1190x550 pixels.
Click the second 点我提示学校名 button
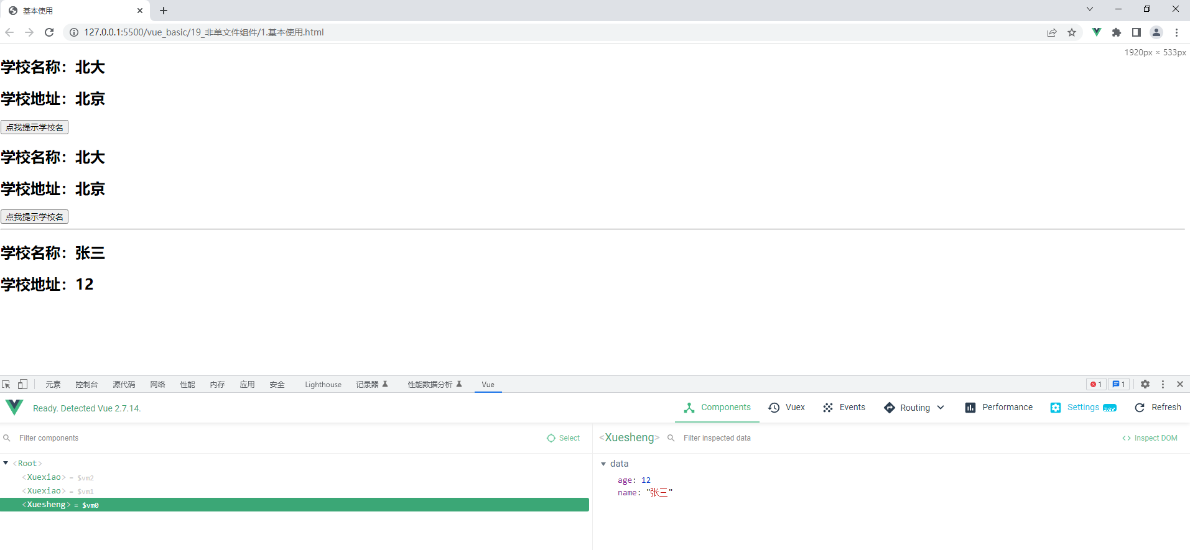click(34, 217)
